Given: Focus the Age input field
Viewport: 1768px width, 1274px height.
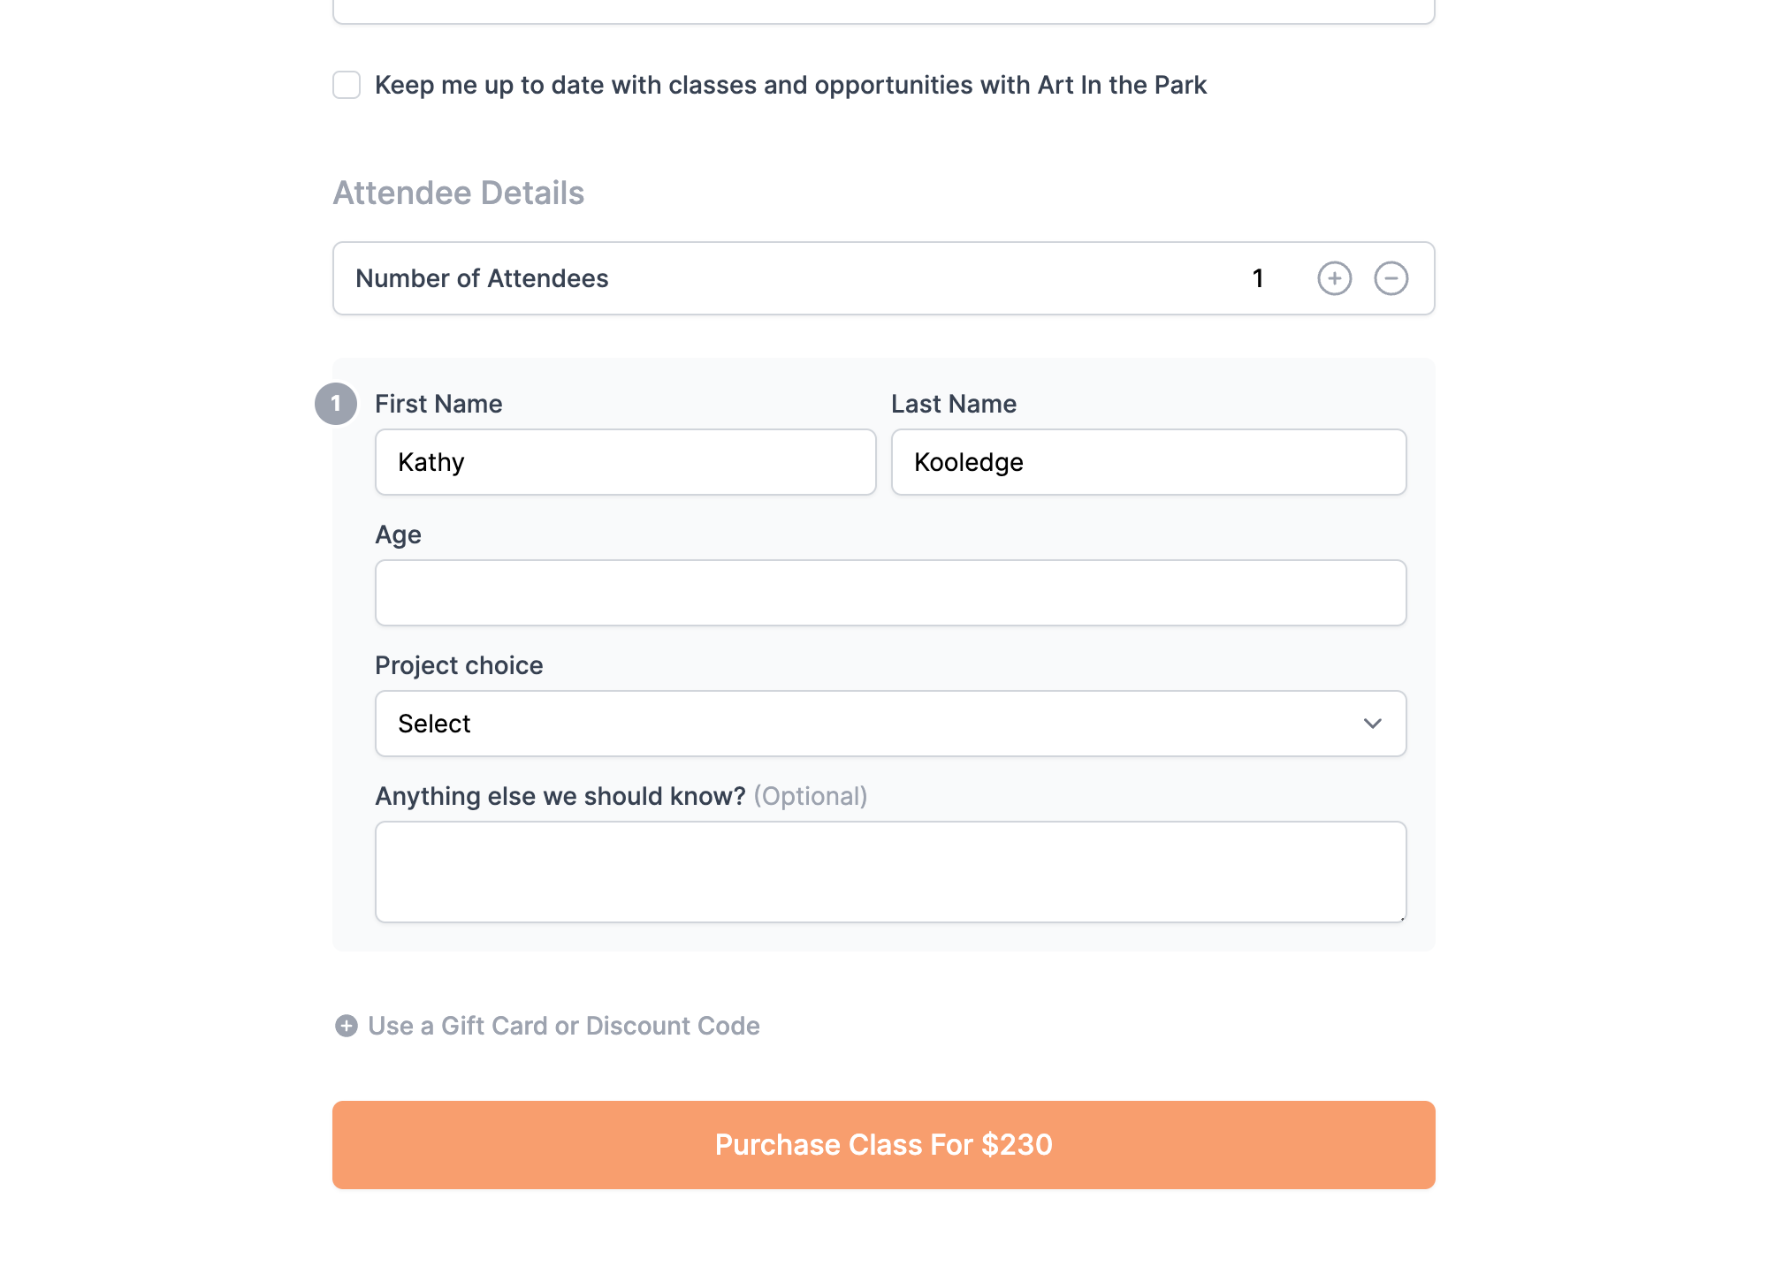Looking at the screenshot, I should coord(890,592).
